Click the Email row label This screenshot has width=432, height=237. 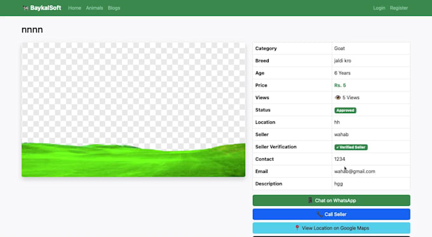pyautogui.click(x=262, y=172)
